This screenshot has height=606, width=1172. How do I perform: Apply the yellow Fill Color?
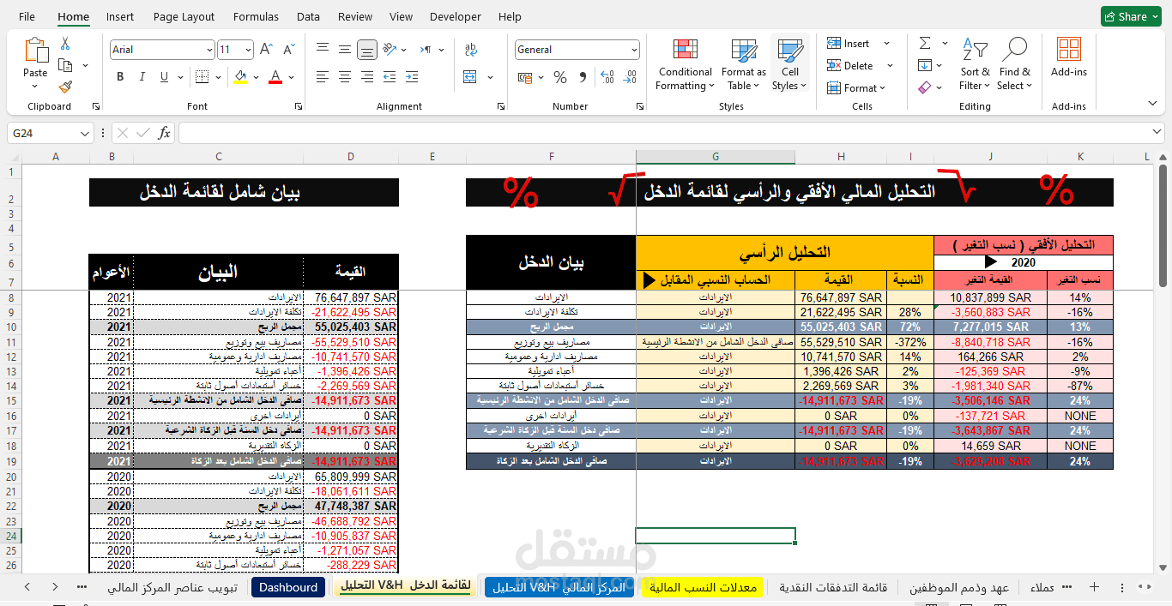click(x=240, y=77)
